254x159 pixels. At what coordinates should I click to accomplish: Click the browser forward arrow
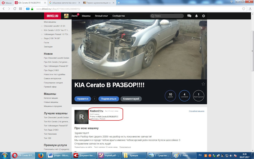coord(9,9)
